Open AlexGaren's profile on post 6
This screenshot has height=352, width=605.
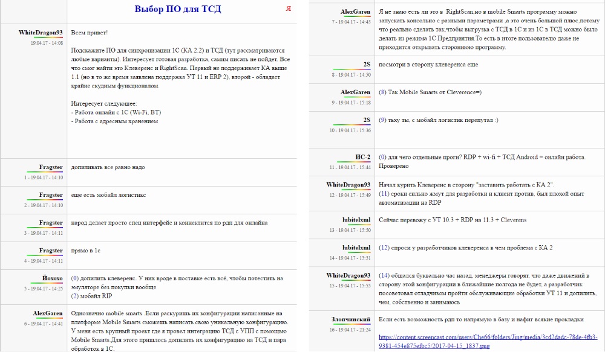48,313
